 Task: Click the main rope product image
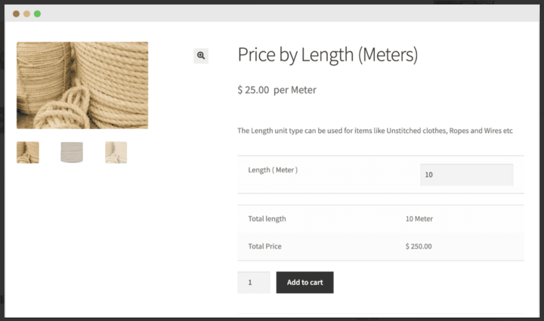(x=82, y=85)
